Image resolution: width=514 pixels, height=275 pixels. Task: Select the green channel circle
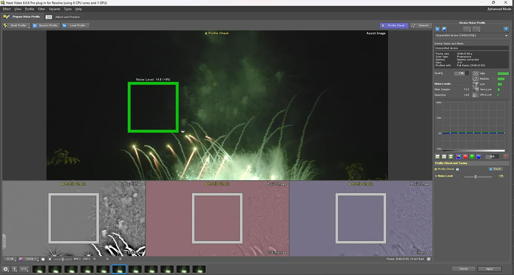pyautogui.click(x=472, y=157)
